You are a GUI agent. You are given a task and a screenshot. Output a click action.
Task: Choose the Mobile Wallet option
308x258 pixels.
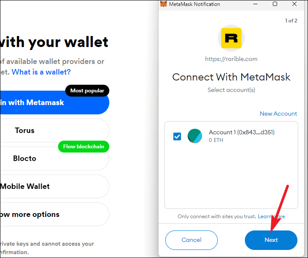tap(54, 186)
